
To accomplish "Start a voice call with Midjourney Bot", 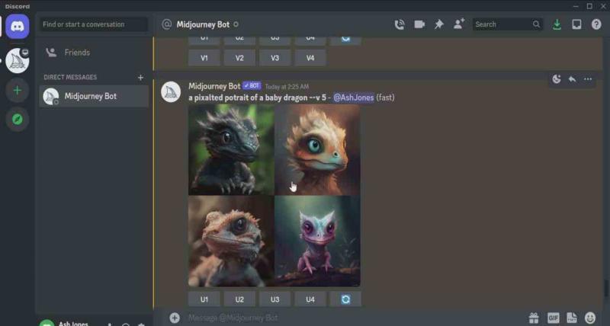I will pos(400,24).
